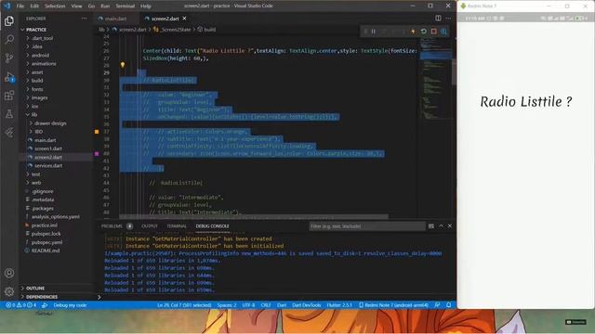Open the widget inspector from debug toolbar
This screenshot has height=334, width=595.
tap(444, 32)
